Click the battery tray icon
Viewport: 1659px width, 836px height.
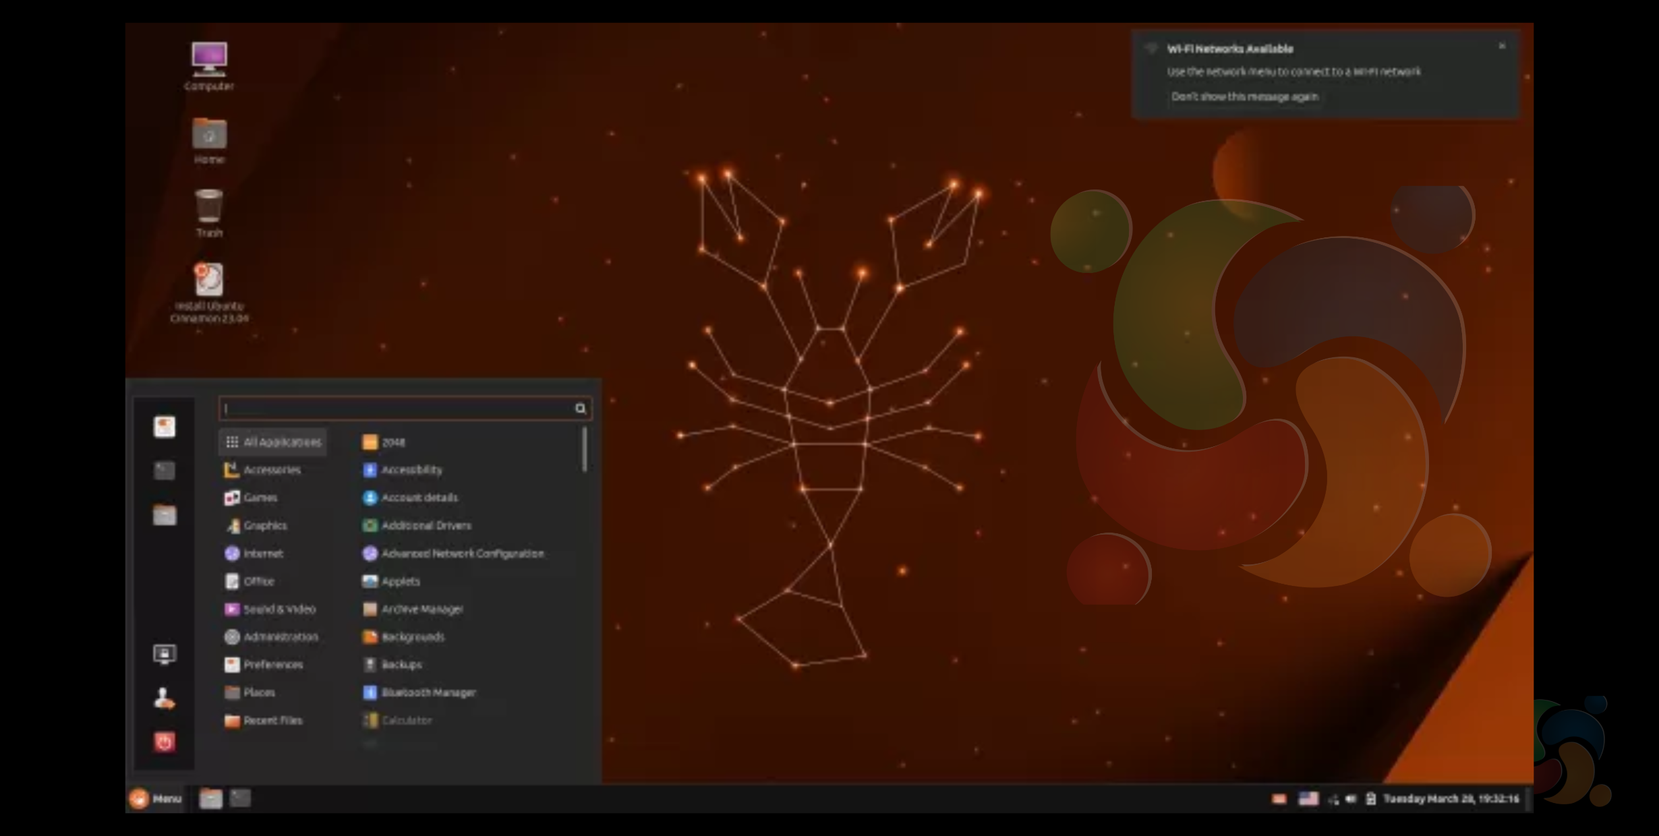coord(1370,799)
